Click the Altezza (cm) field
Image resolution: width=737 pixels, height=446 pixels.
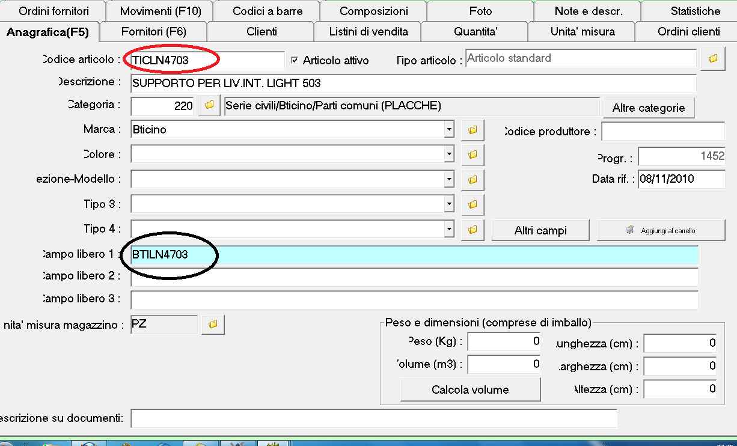point(680,389)
